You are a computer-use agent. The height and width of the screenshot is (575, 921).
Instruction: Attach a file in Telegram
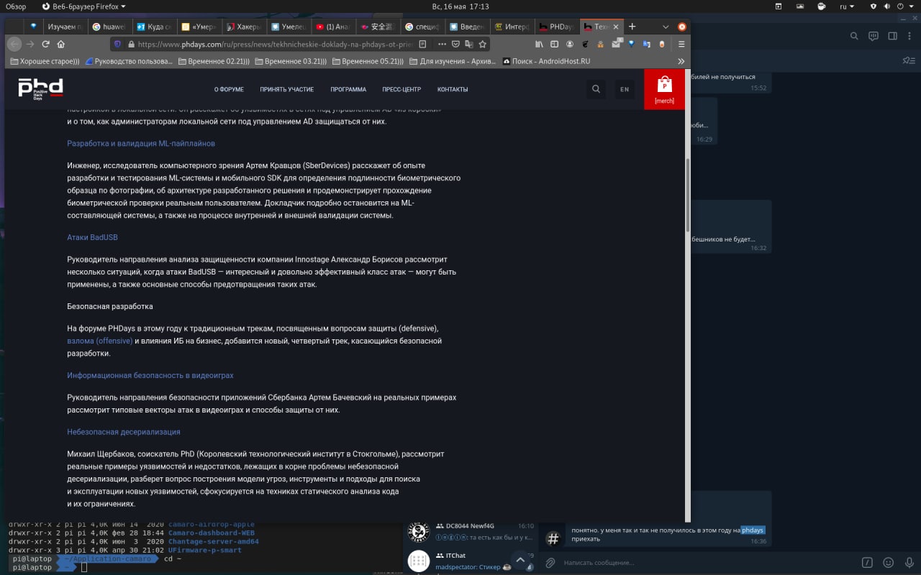coord(550,563)
